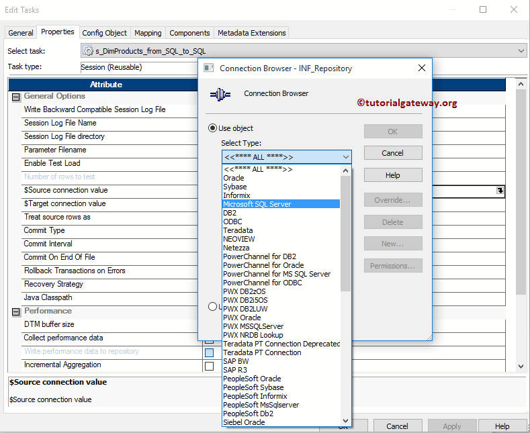Toggle Write performance data to repository checkbox

pos(209,352)
